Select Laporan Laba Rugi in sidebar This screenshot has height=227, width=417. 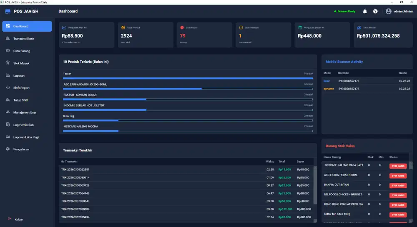26,137
